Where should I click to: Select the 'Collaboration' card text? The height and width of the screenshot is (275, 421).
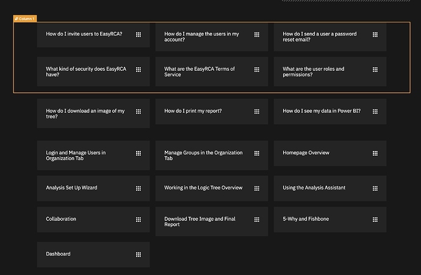click(x=61, y=219)
